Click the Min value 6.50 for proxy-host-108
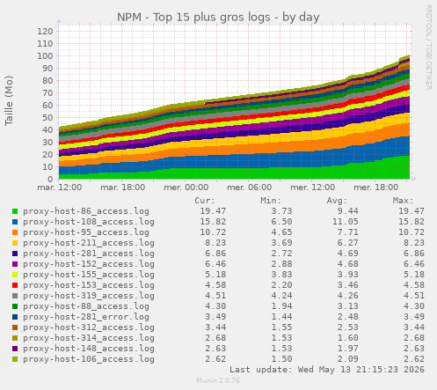 [x=281, y=222]
